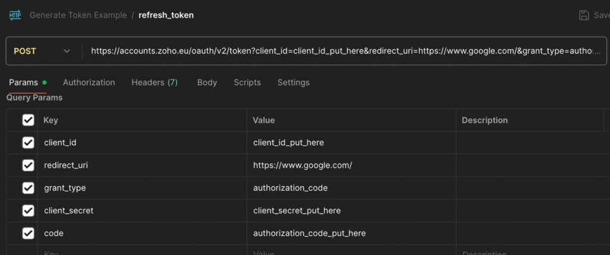Viewport: 610px width, 255px height.
Task: Uncheck the code parameter checkbox
Action: 28,233
